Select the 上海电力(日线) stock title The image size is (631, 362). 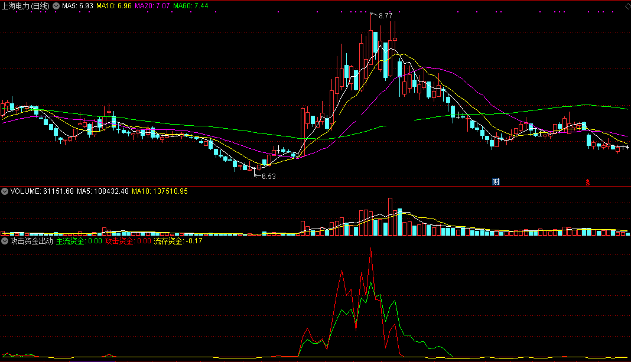pyautogui.click(x=26, y=6)
